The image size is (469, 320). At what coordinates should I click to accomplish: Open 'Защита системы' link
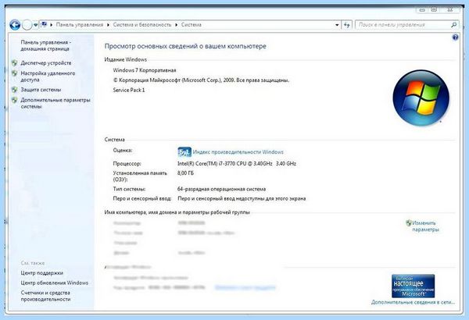(x=41, y=90)
